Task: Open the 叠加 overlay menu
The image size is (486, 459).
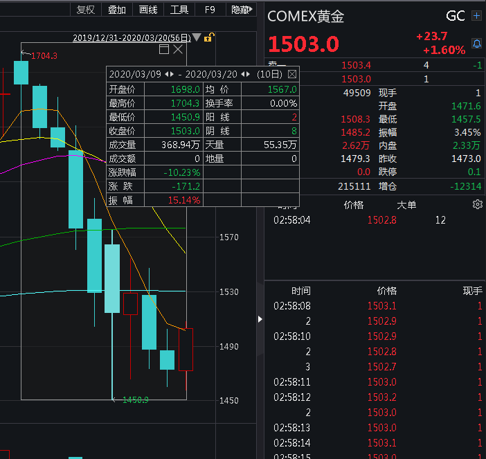Action: [117, 10]
